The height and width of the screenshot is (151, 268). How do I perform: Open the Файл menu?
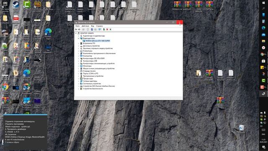click(77, 26)
